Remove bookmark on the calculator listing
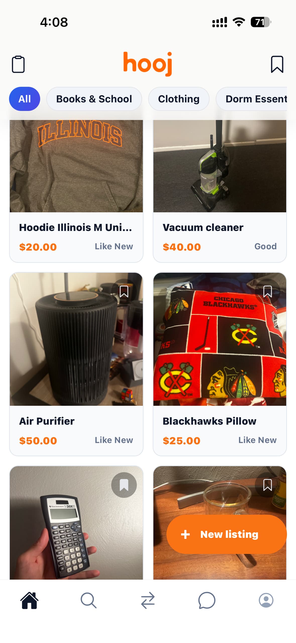The height and width of the screenshot is (643, 296). [x=124, y=485]
